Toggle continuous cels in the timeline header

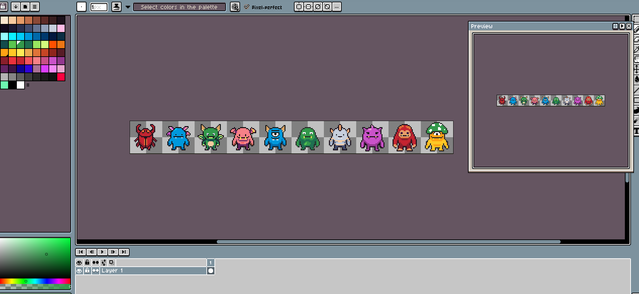coord(96,263)
